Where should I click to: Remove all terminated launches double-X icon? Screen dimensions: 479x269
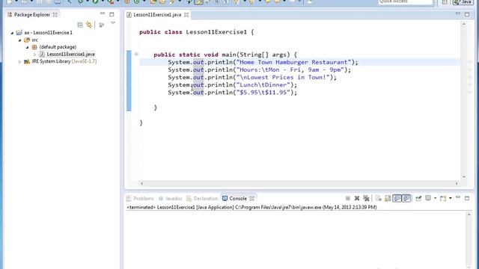click(x=366, y=199)
